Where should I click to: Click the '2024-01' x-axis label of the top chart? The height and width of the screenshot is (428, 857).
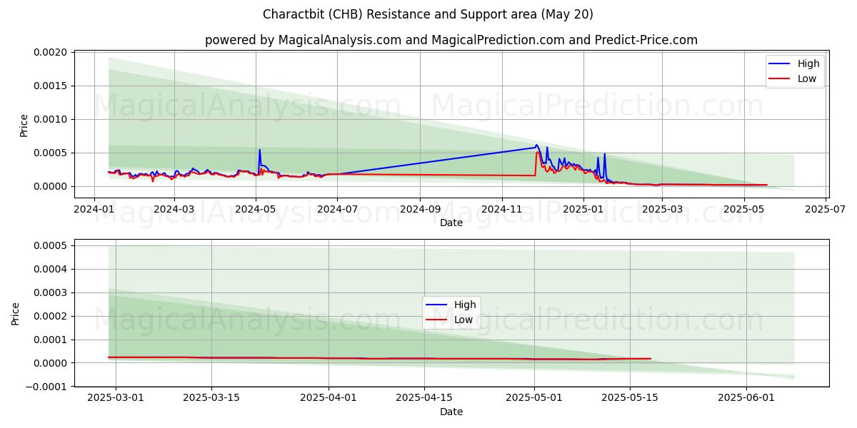[95, 209]
